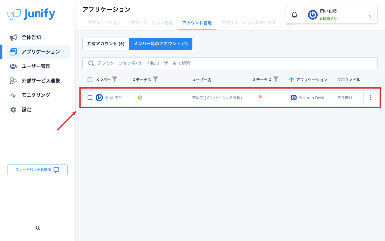
Task: Open 外部サービス連携 in sidebar
Action: click(37, 81)
